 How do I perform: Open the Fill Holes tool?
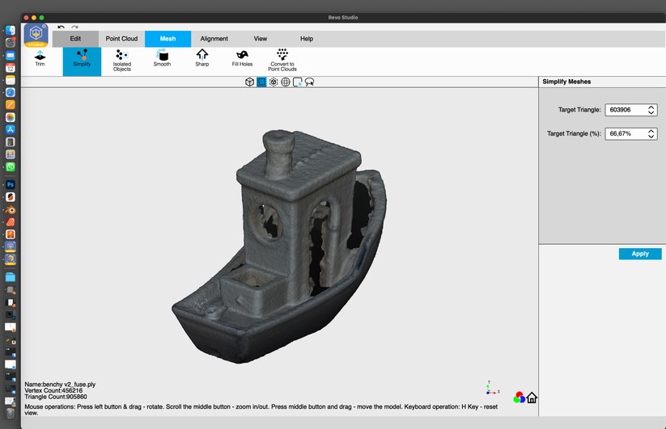click(242, 58)
